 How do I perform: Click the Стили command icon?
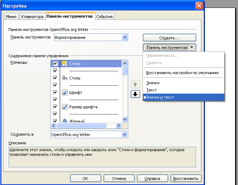click(x=65, y=63)
